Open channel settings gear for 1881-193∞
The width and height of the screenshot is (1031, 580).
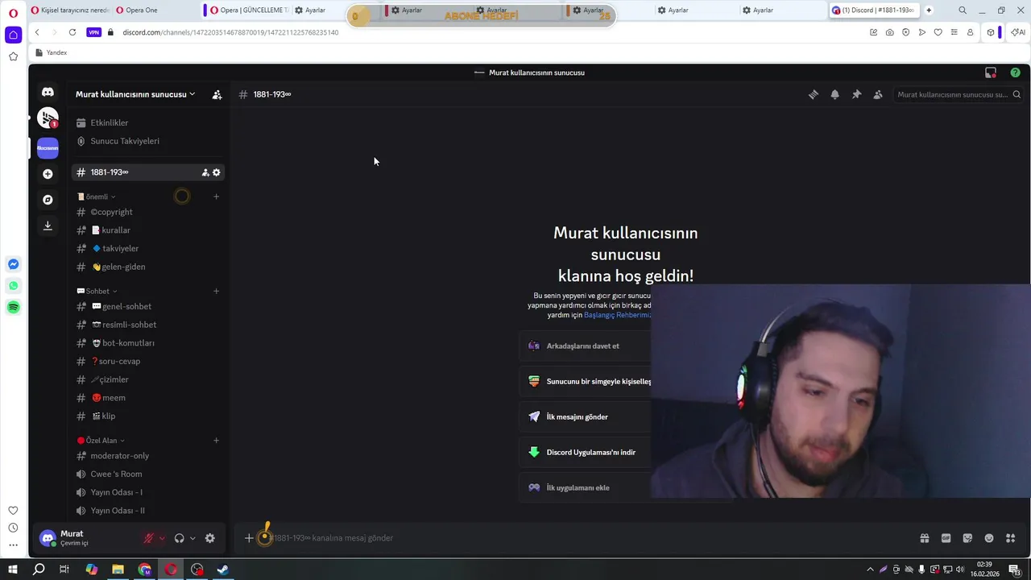point(216,172)
